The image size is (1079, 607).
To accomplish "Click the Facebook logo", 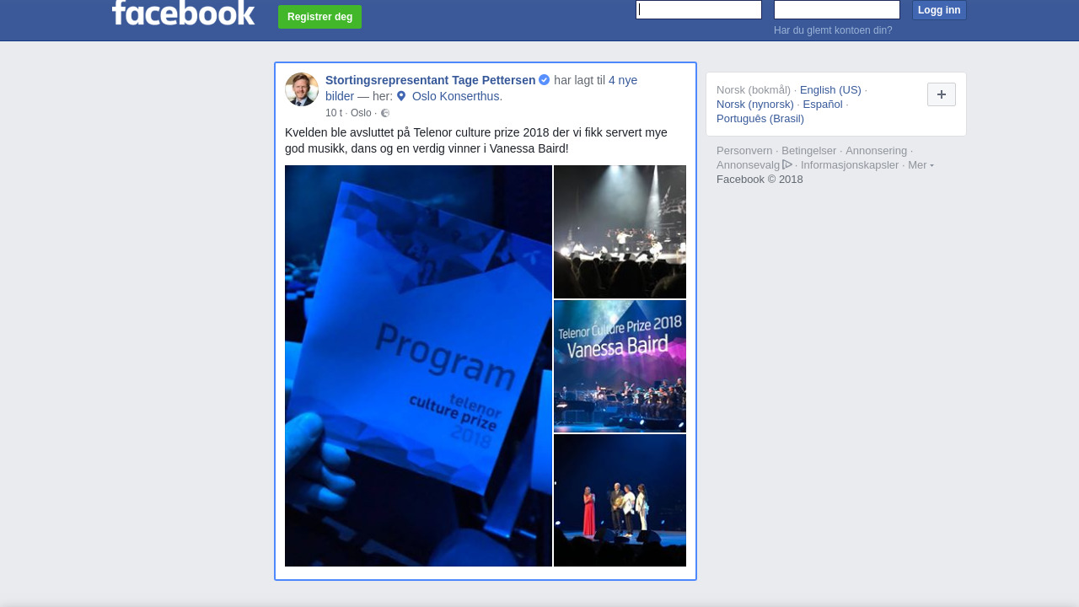I will [183, 12].
